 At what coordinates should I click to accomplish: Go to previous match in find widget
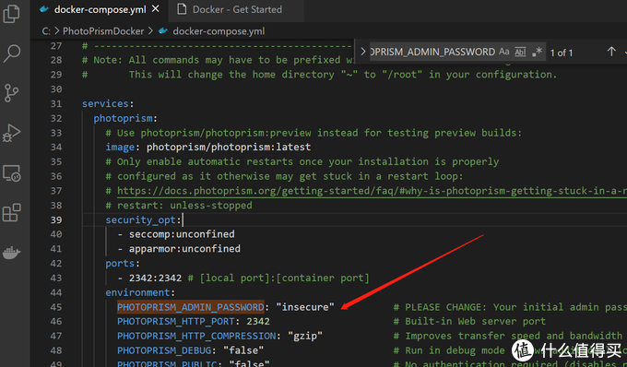(x=611, y=52)
